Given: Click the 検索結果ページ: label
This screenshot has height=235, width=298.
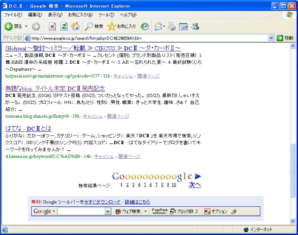Looking at the screenshot, I should click(x=95, y=185).
